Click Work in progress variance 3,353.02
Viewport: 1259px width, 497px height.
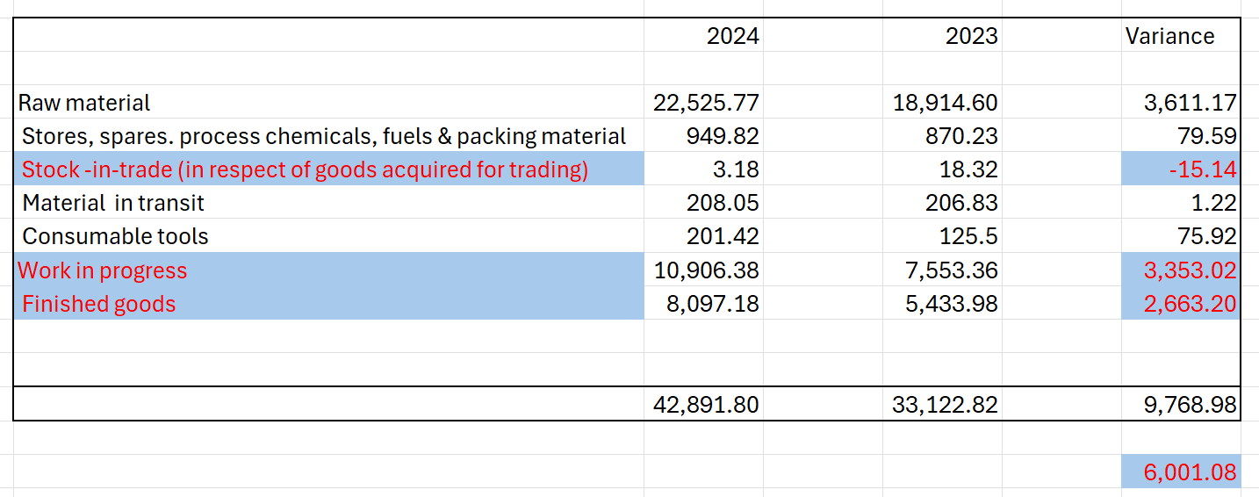pos(1190,270)
